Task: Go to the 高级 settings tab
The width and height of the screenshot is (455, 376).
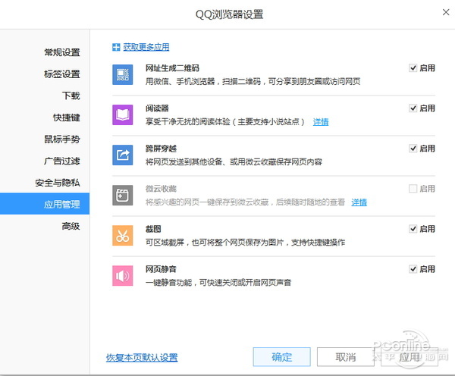Action: 71,226
